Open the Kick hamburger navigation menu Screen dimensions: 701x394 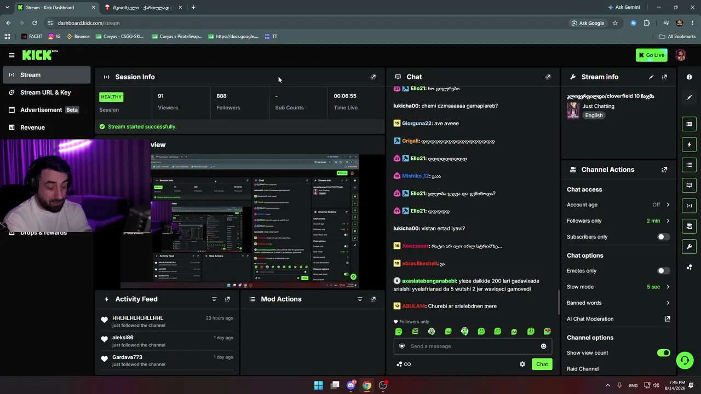pyautogui.click(x=12, y=55)
